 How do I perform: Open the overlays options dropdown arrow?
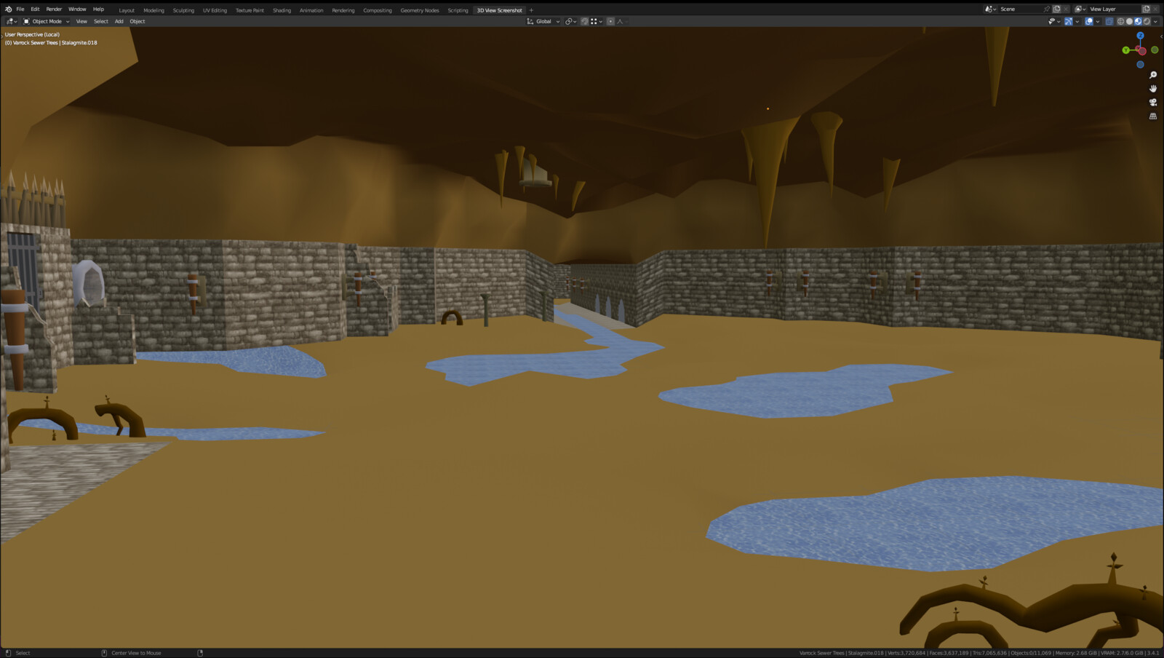point(1098,21)
